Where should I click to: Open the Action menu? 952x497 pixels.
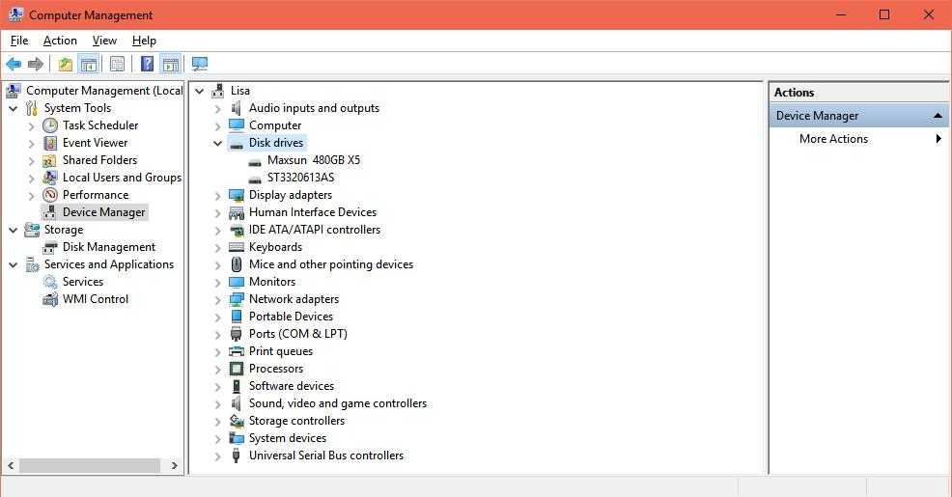tap(60, 41)
